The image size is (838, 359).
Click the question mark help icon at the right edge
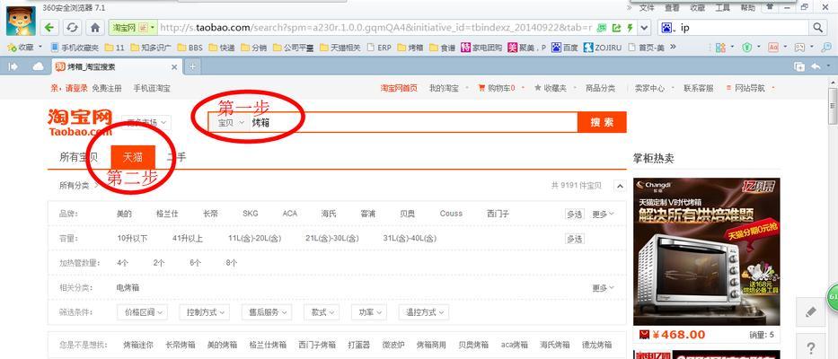pyautogui.click(x=811, y=346)
